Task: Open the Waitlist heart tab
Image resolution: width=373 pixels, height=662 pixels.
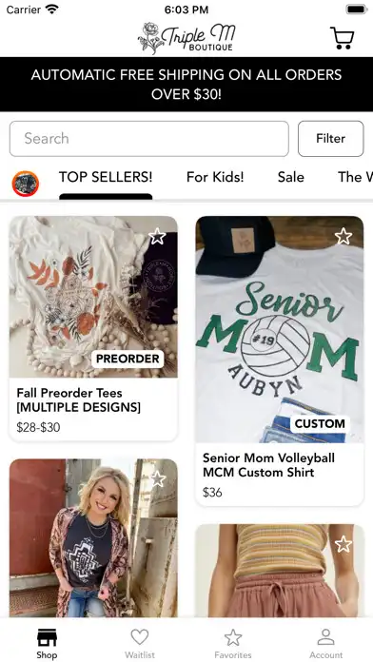Action: [140, 643]
